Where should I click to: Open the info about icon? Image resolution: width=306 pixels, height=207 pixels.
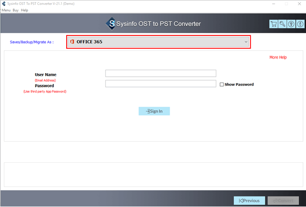tap(300, 24)
